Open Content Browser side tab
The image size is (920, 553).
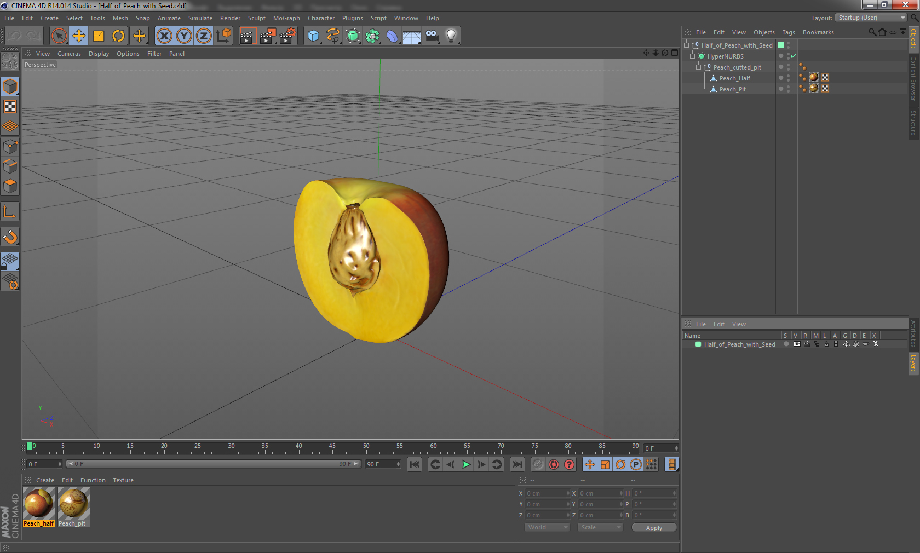click(x=913, y=78)
